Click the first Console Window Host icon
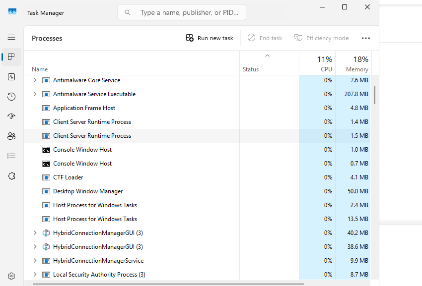Screen dimensions: 422x286 pyautogui.click(x=46, y=150)
